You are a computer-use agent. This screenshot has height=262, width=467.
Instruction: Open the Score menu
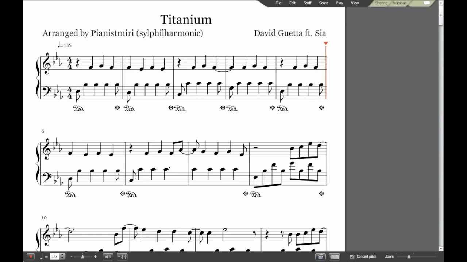[x=324, y=3]
